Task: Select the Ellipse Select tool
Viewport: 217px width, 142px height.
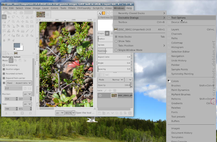Action: pos(9,17)
